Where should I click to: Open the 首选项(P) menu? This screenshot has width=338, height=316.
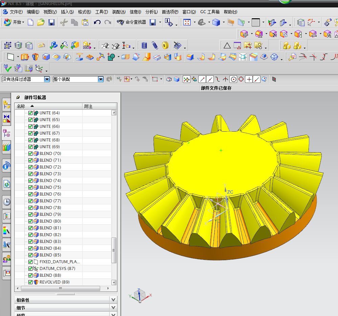(x=170, y=12)
